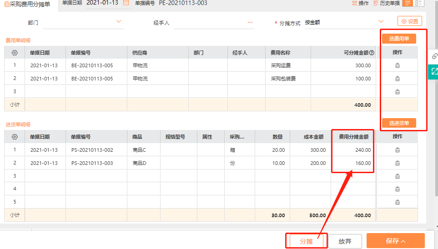Viewport: 438px width, 249px height.
Task: Click the link icon on right edge
Action: click(434, 56)
